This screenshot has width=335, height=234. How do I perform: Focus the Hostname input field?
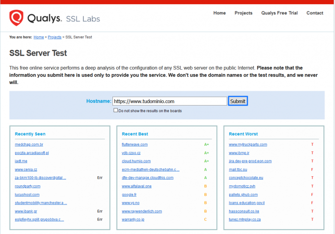tap(169, 101)
